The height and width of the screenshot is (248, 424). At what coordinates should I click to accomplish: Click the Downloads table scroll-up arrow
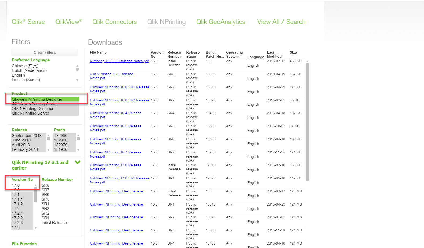click(307, 61)
